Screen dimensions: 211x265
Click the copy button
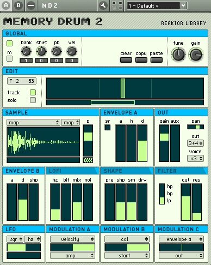tap(141, 60)
